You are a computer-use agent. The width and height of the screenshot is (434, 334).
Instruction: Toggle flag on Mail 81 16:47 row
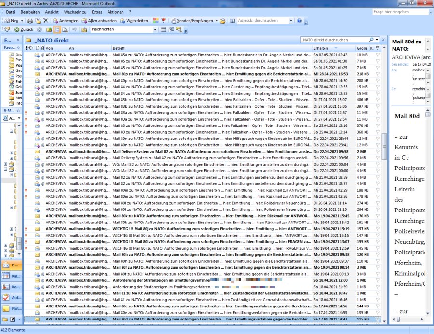pos(378,293)
